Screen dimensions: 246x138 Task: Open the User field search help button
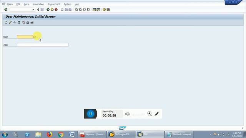(x=34, y=37)
